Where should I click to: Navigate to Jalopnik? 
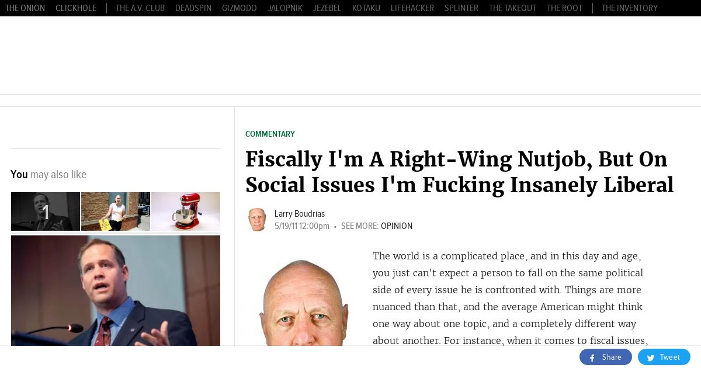tap(285, 8)
